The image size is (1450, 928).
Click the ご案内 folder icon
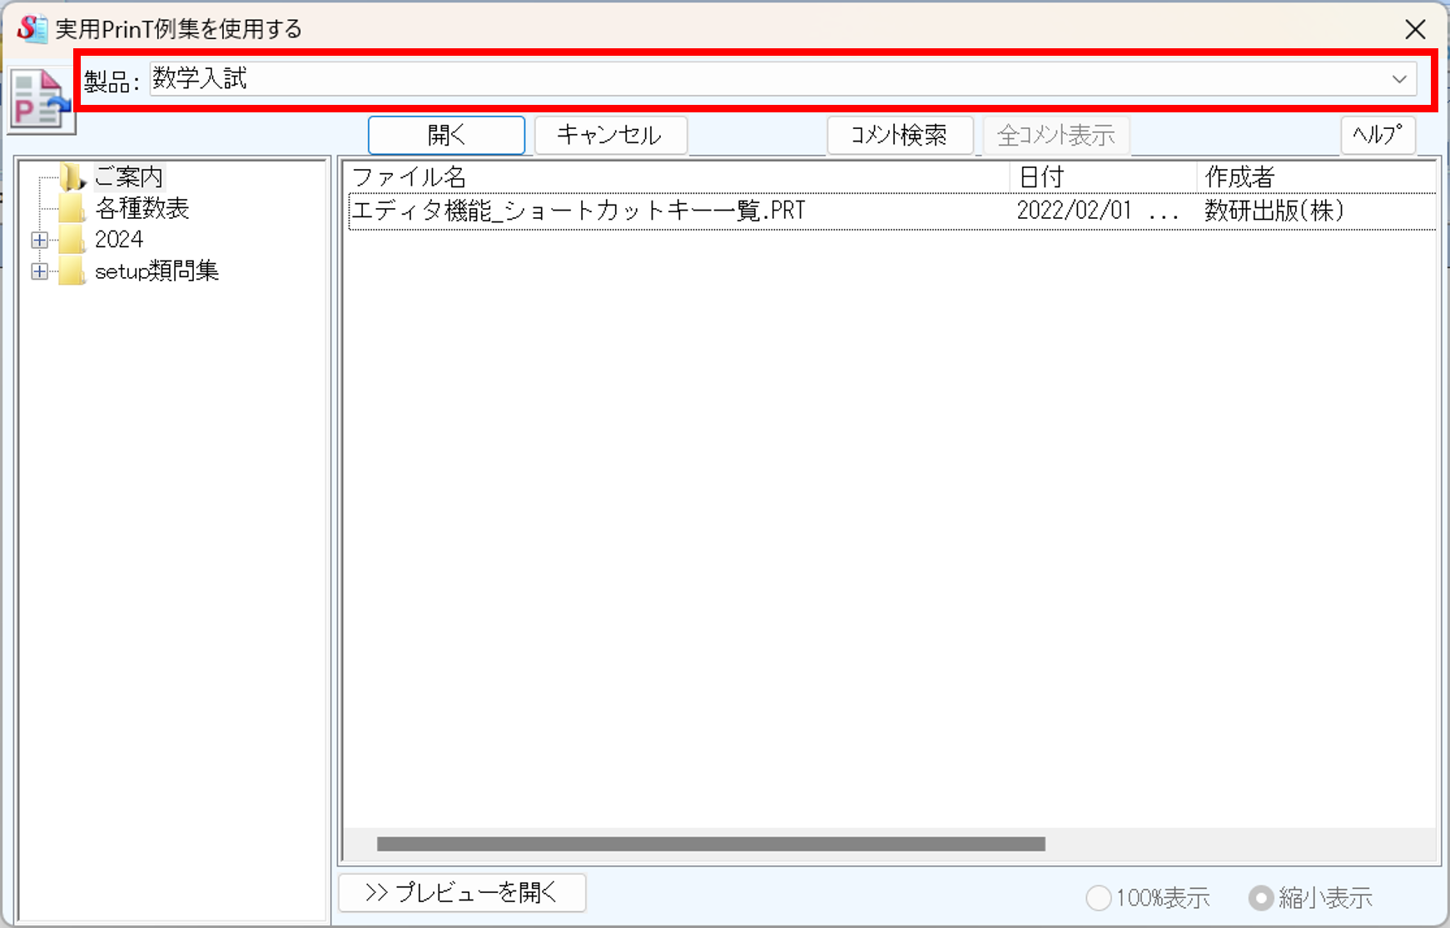[x=73, y=176]
